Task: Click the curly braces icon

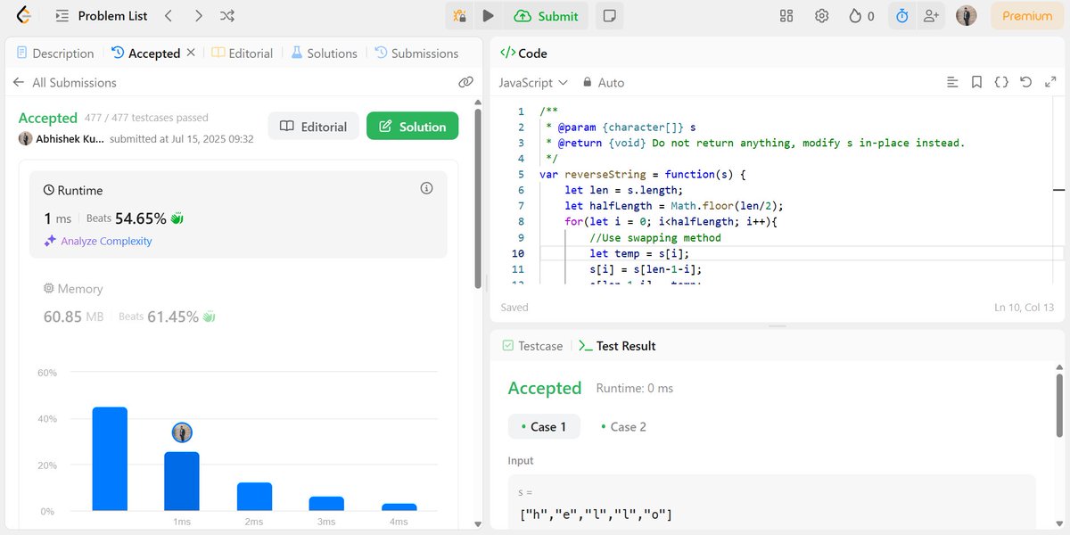Action: tap(1001, 82)
